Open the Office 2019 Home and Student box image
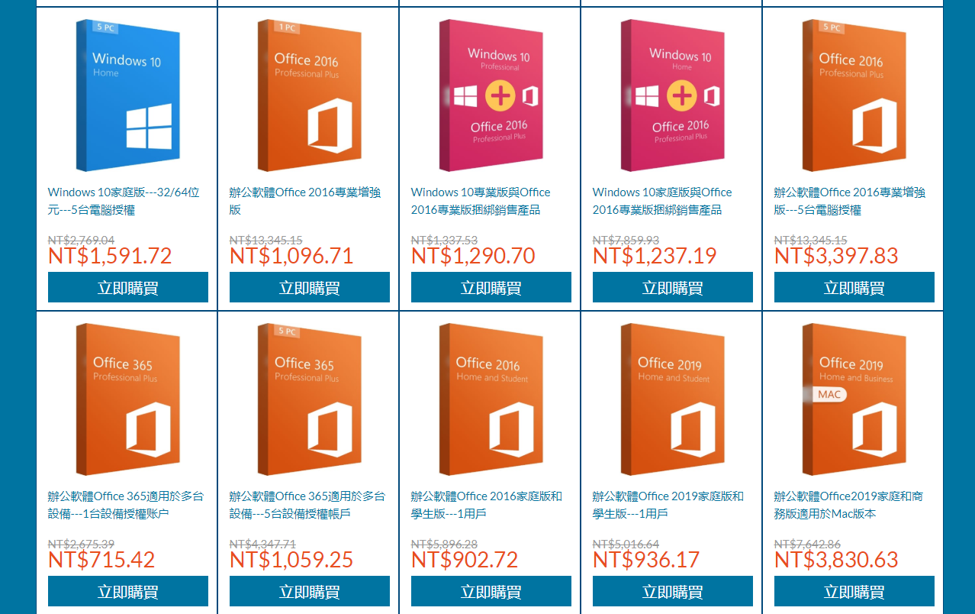Image resolution: width=975 pixels, height=614 pixels. [x=673, y=399]
